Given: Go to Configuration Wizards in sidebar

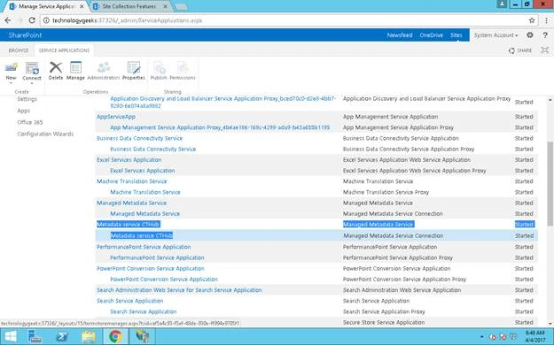Looking at the screenshot, I should click(x=45, y=134).
